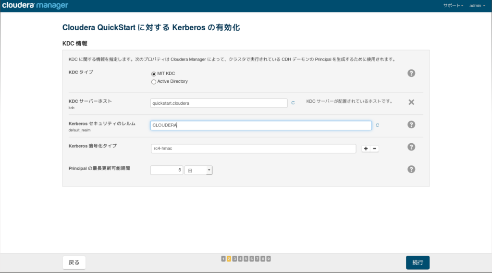Go to wizard step 4
This screenshot has height=273, width=492.
click(x=240, y=259)
